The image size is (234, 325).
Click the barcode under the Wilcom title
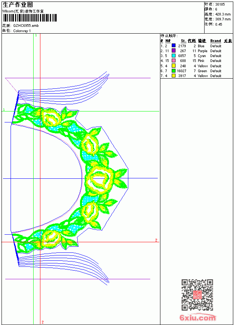point(29,18)
